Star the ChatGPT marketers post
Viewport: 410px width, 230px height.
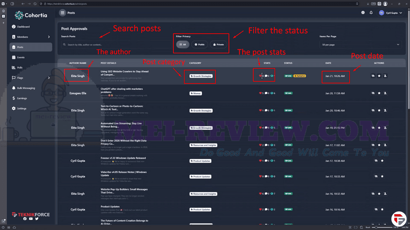pyautogui.click(x=379, y=93)
